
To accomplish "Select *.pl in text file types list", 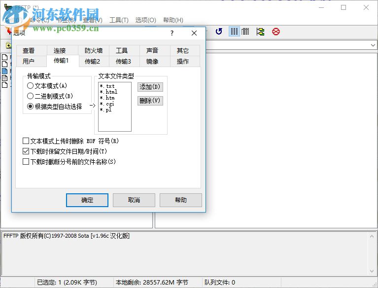I will coord(115,110).
